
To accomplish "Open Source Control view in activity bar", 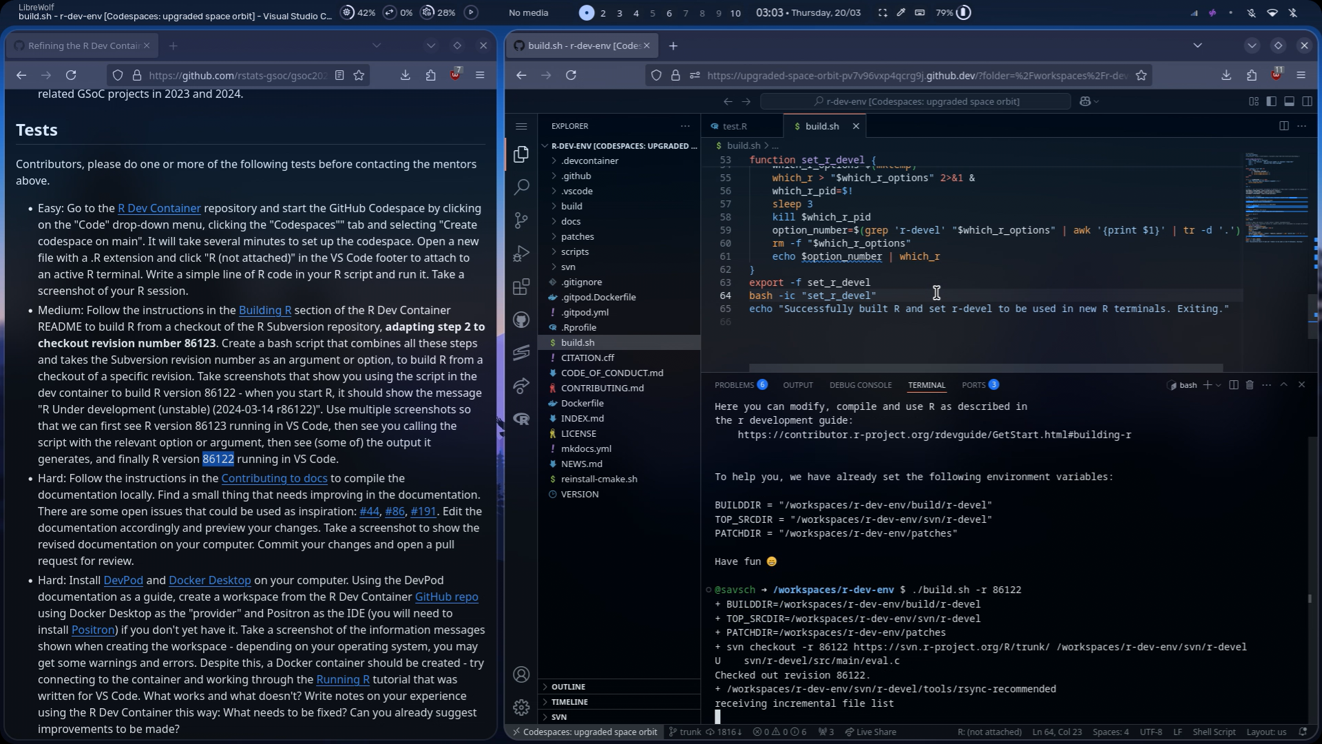I will (521, 220).
